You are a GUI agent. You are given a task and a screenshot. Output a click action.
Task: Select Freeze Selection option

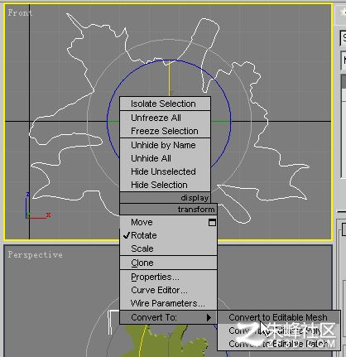tap(165, 131)
